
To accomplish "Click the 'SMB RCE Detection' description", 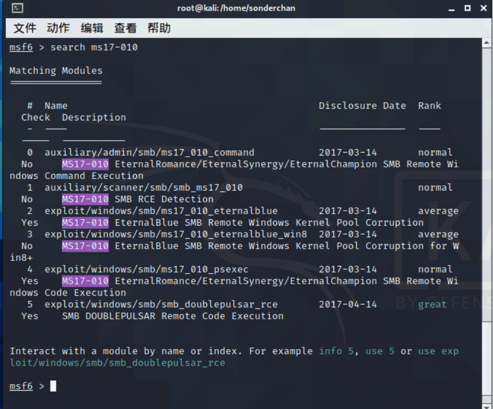I will click(x=164, y=199).
